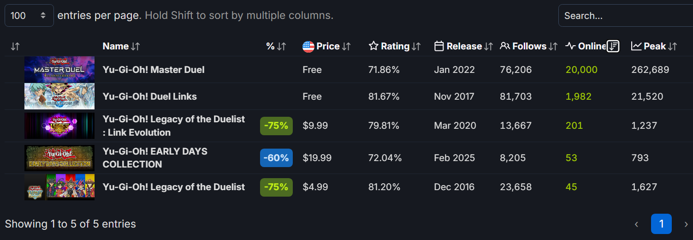Click the calendar Release column icon
The height and width of the screenshot is (240, 693).
(x=439, y=46)
